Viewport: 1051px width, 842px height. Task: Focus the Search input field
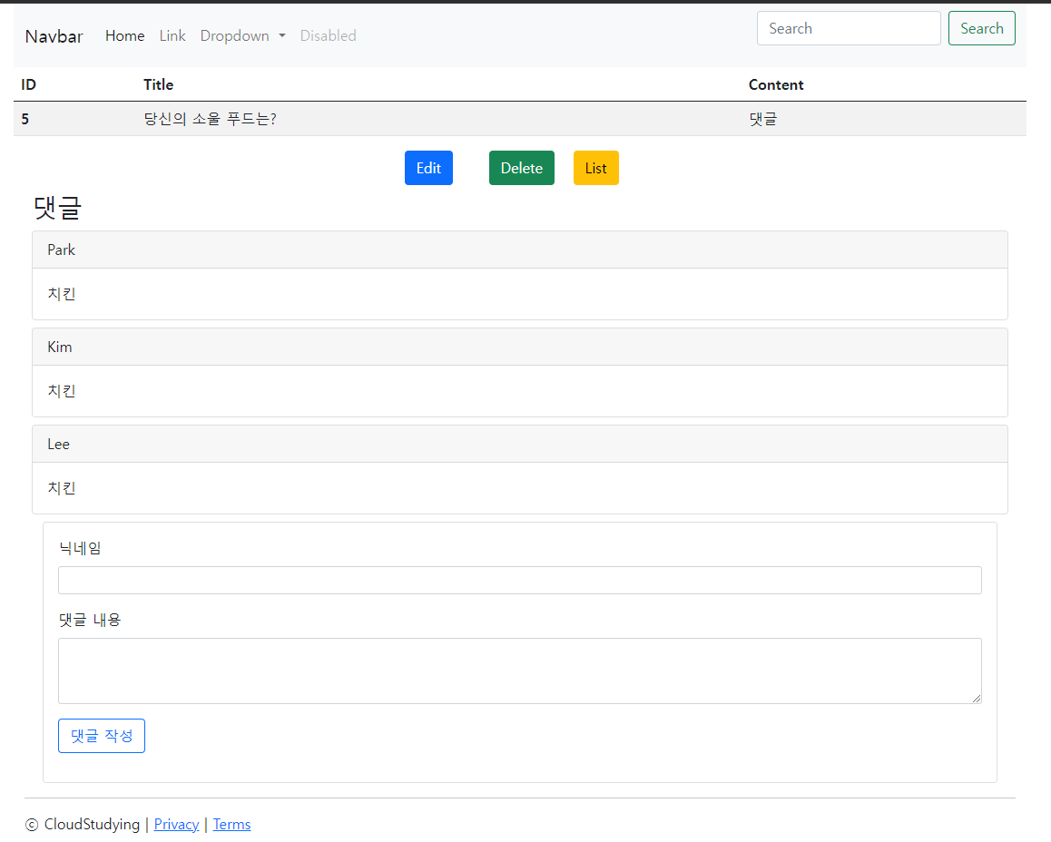(849, 28)
